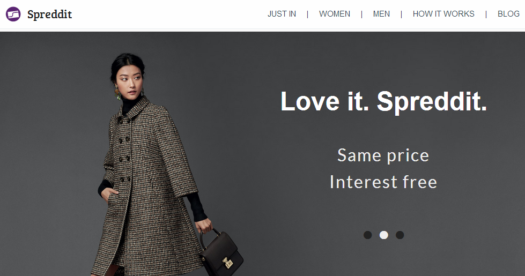Select the first carousel dot
Viewport: 525px width, 276px height.
(x=368, y=235)
